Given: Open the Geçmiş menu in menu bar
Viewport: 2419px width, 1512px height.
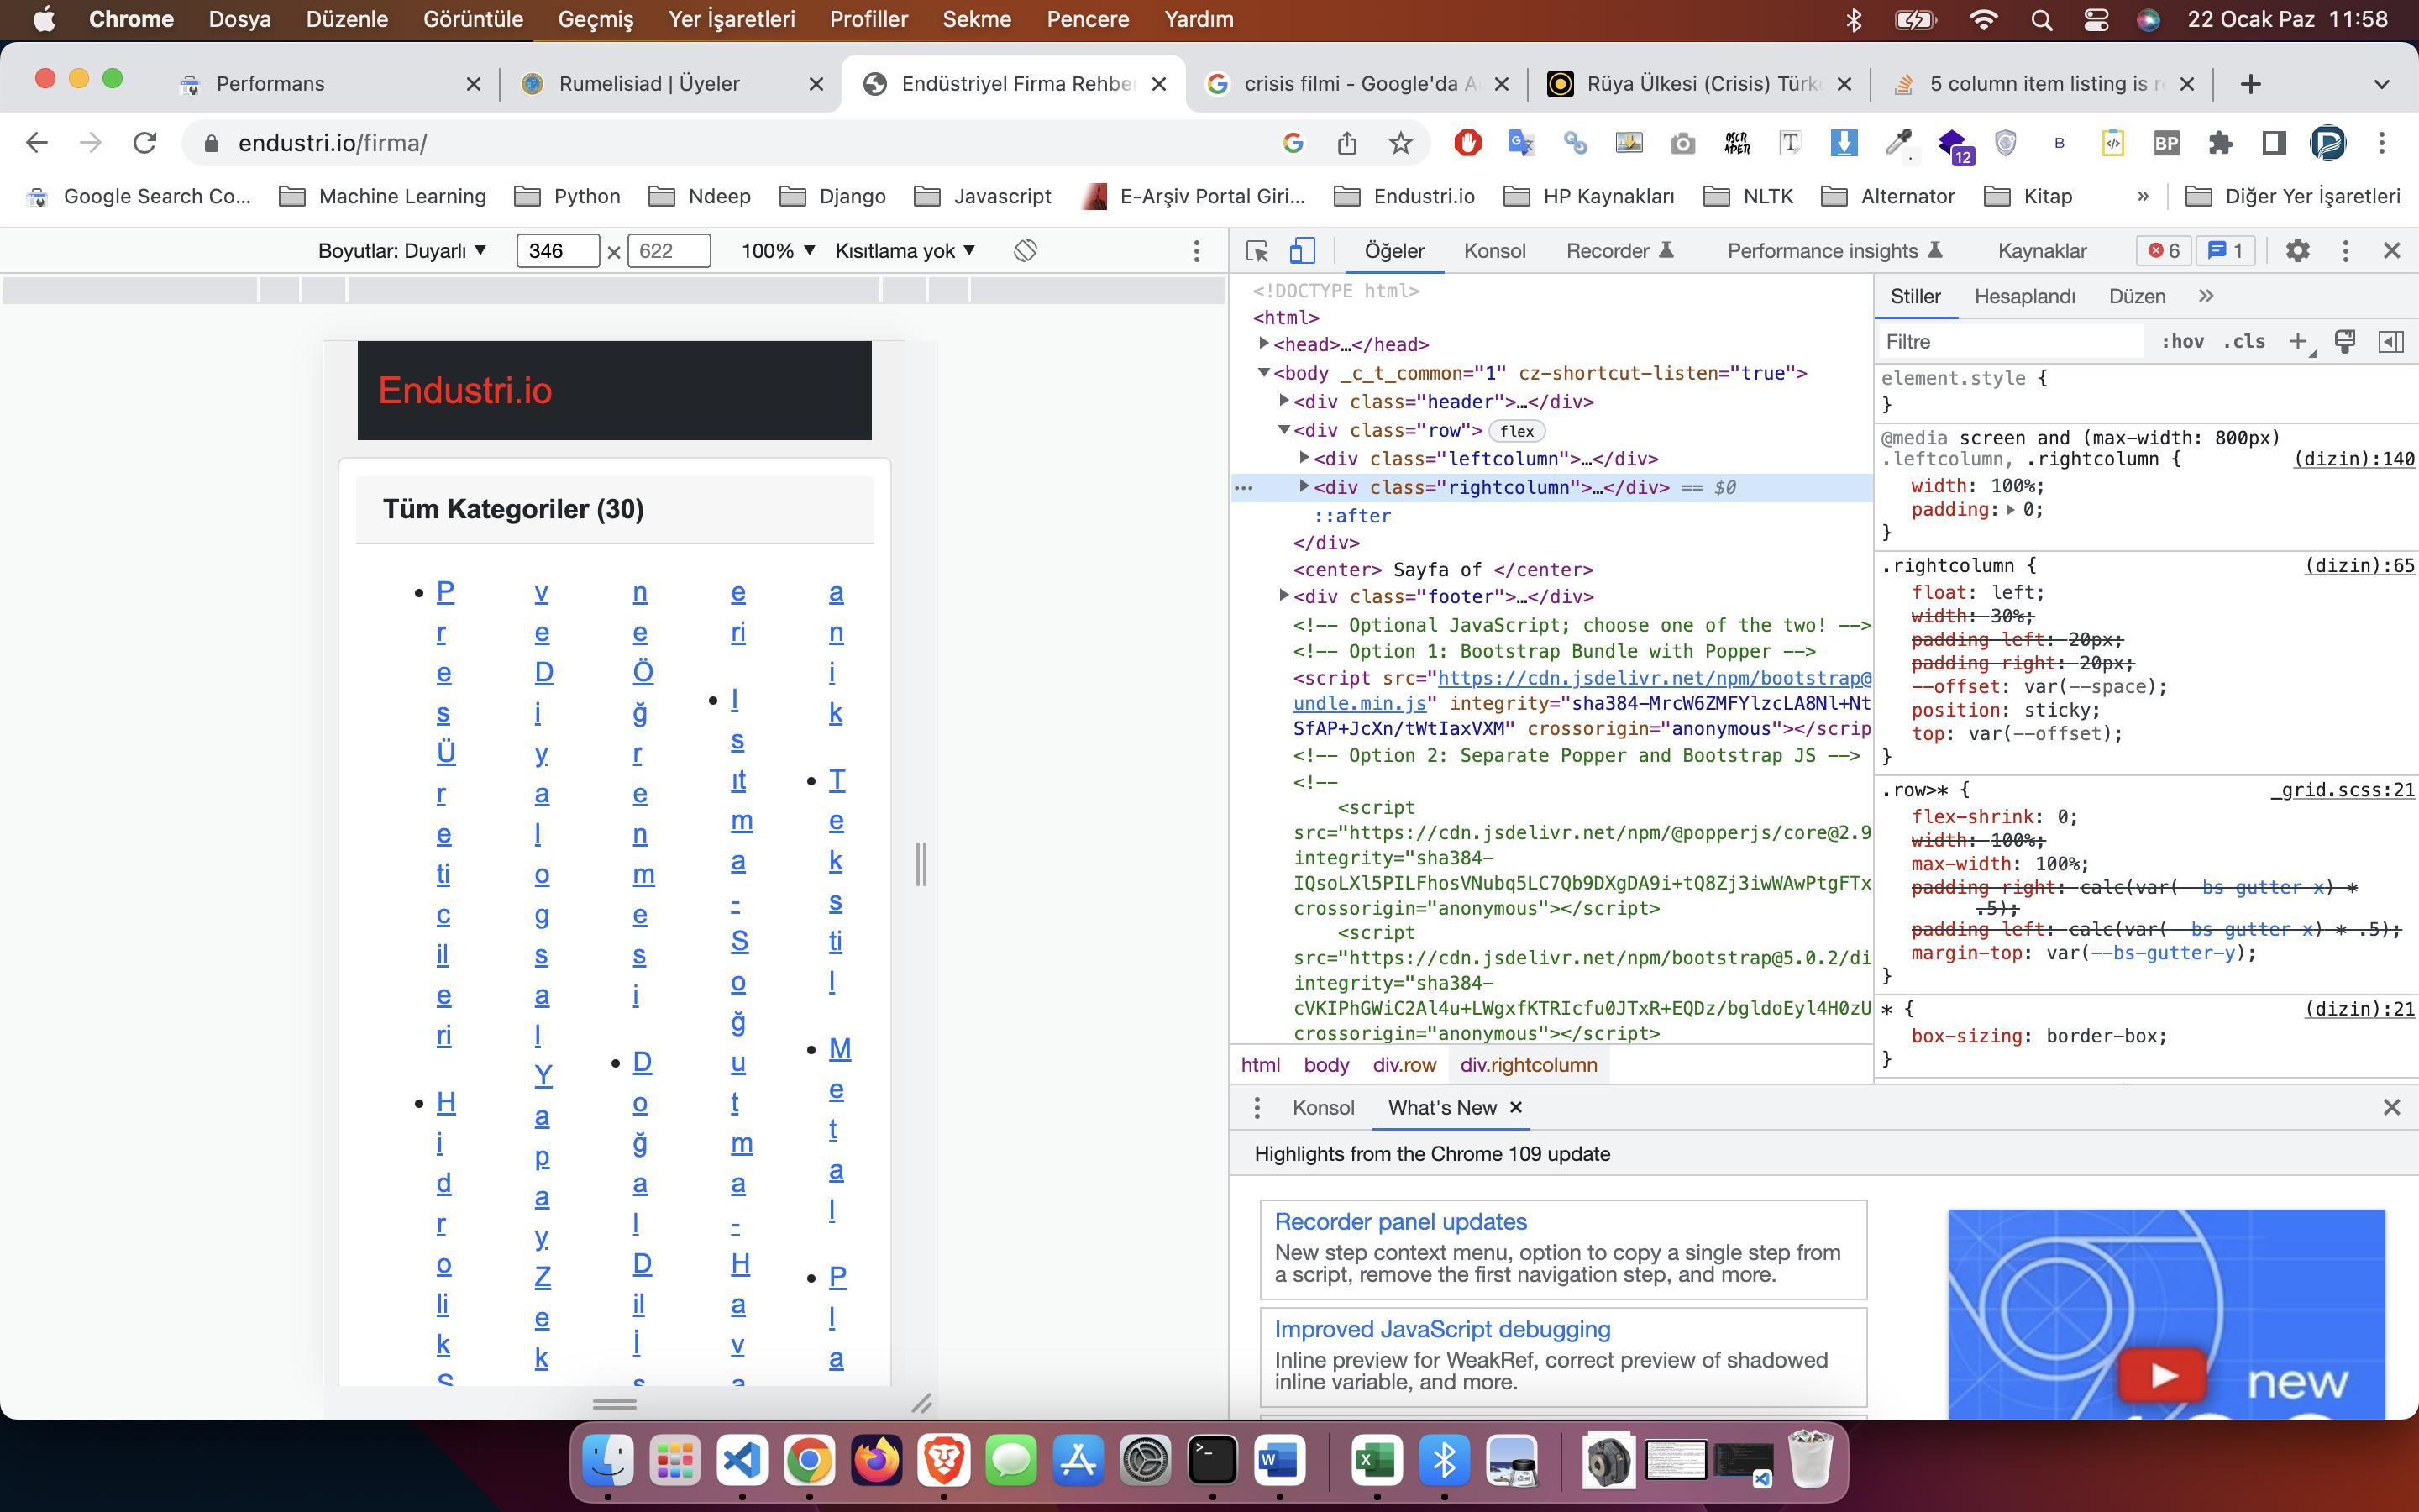Looking at the screenshot, I should click(595, 19).
